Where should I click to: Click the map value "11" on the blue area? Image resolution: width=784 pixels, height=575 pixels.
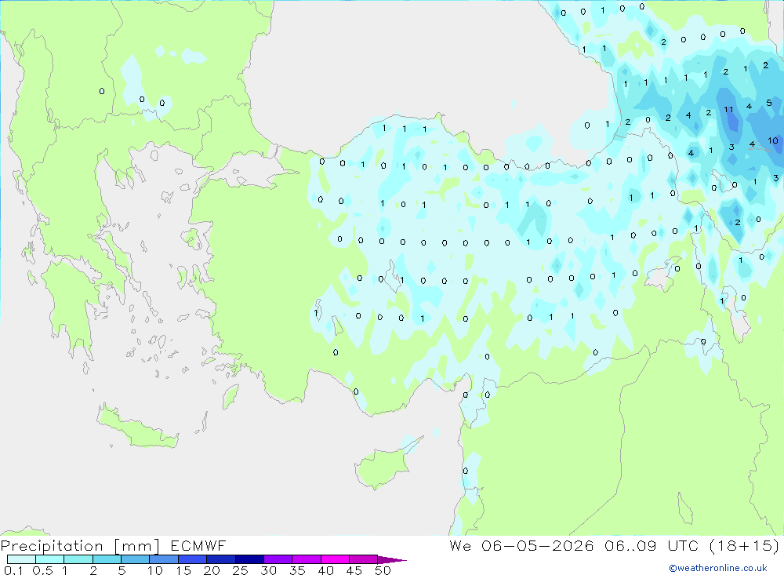(x=728, y=110)
